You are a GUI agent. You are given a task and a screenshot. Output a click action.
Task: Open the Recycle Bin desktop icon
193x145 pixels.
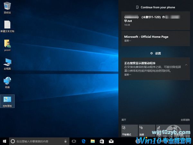coord(7,8)
